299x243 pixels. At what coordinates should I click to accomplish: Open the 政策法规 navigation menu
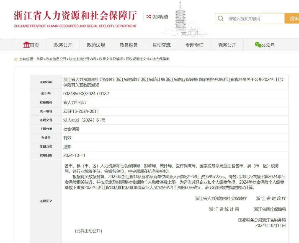tap(96, 44)
